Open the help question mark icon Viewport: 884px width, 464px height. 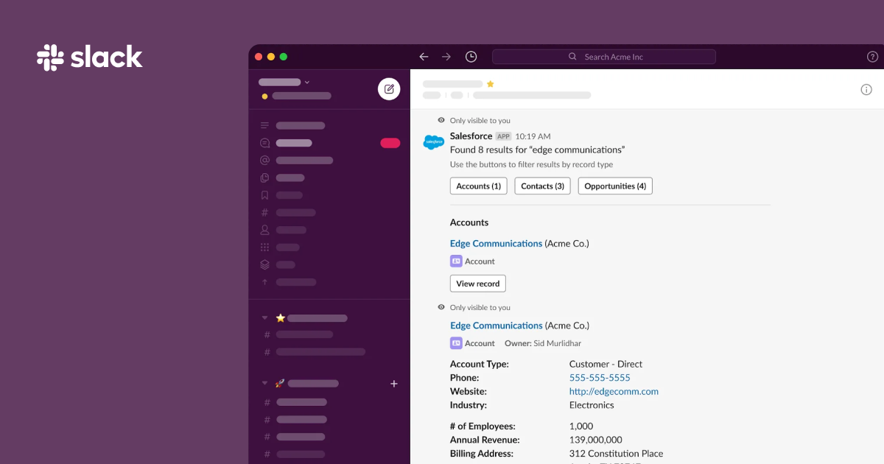click(x=873, y=57)
